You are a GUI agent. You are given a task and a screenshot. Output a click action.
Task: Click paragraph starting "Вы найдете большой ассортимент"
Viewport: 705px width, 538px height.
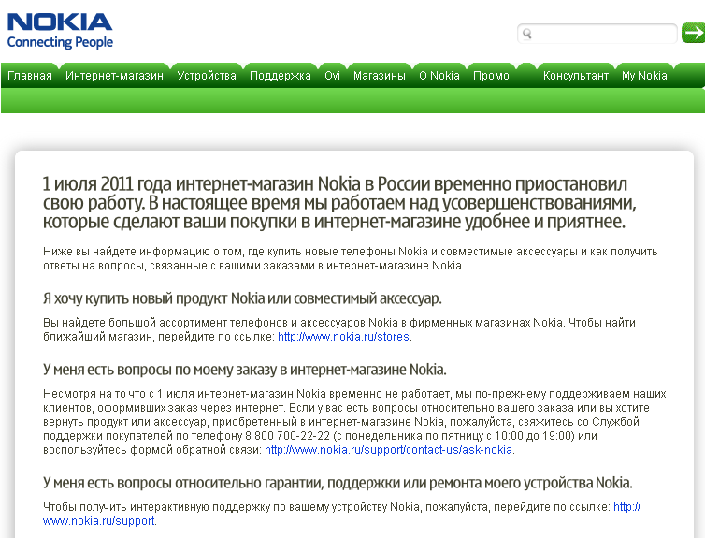pyautogui.click(x=339, y=329)
